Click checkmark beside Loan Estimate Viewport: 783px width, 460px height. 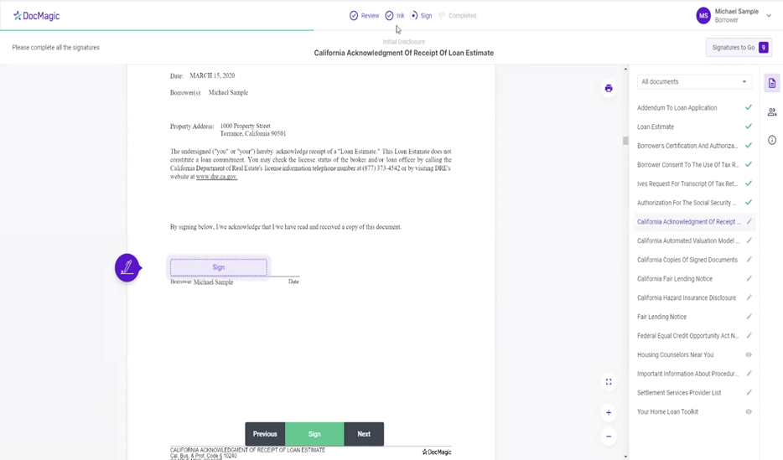click(x=749, y=127)
